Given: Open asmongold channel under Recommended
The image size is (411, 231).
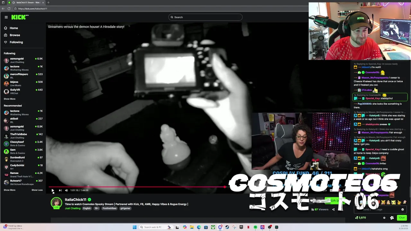Looking at the screenshot, I should (23, 128).
